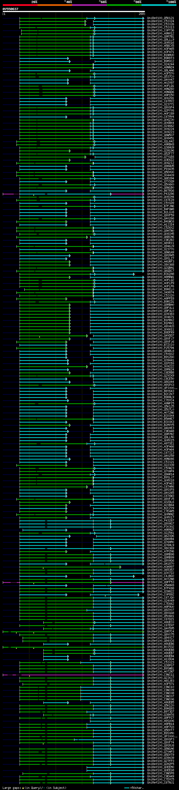Click the UniRef100_Q2VCK9 label
This screenshot has height=790, width=179.
[160, 376]
